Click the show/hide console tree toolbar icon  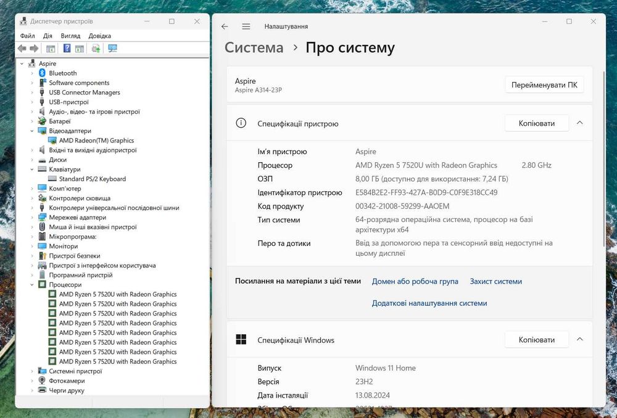point(51,48)
